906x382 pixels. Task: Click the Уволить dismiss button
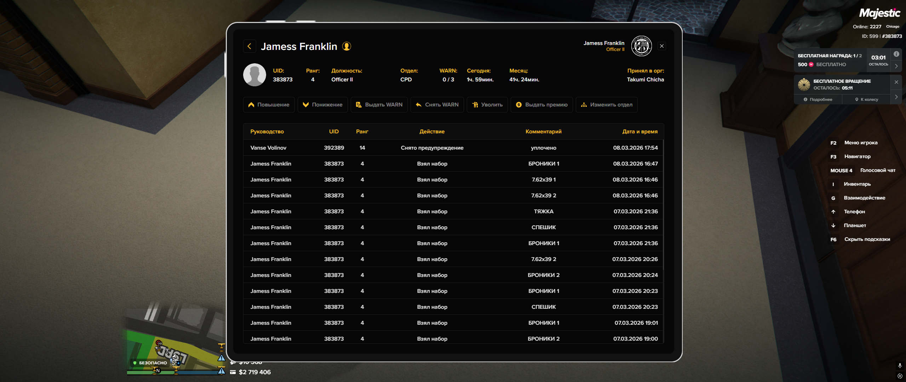point(487,105)
